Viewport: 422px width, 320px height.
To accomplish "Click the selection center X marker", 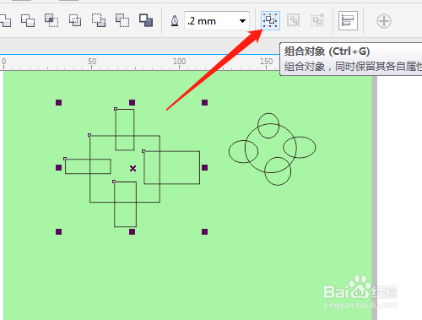I will point(133,168).
